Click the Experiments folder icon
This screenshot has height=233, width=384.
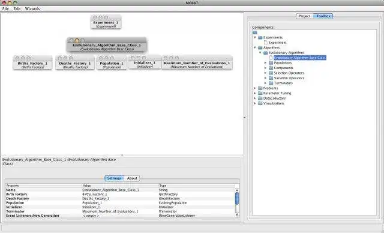coord(260,37)
